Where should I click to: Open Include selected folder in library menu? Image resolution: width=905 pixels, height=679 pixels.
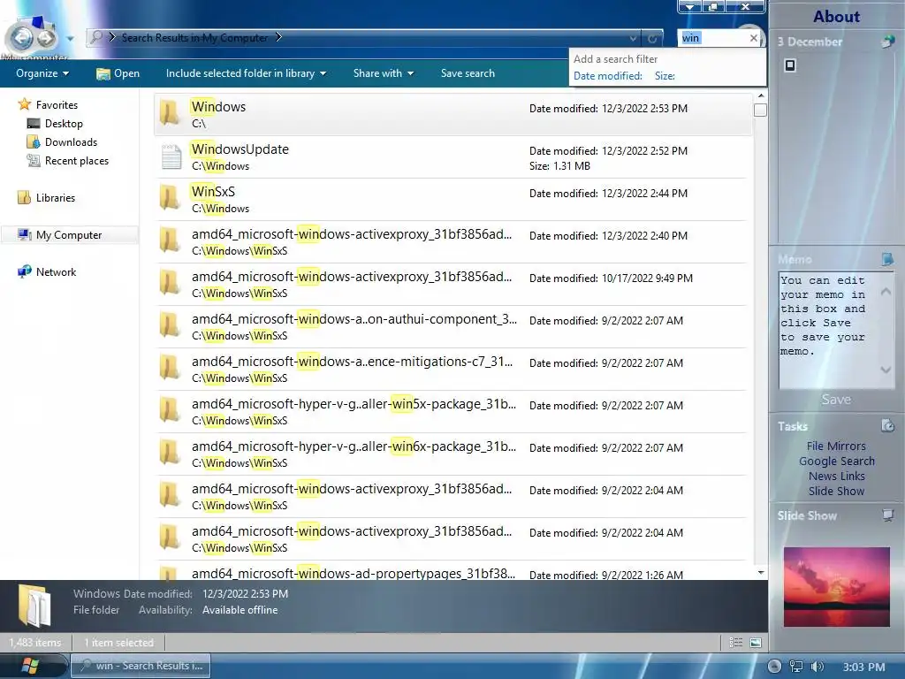(x=246, y=73)
